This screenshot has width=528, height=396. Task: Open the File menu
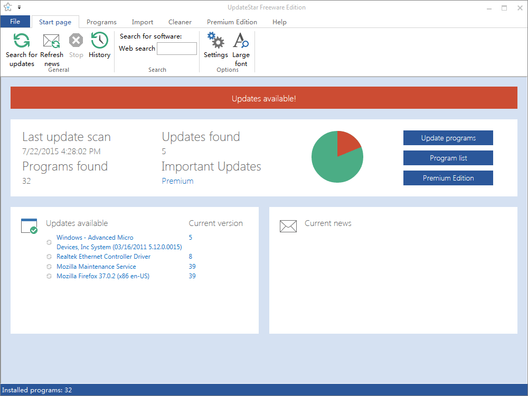(15, 22)
